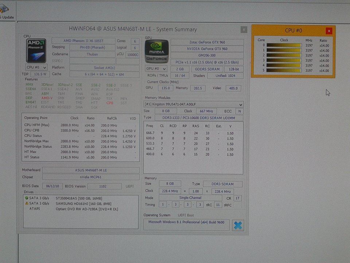Click the GPU clock 135.0 field
350x263 pixels.
coord(166,88)
